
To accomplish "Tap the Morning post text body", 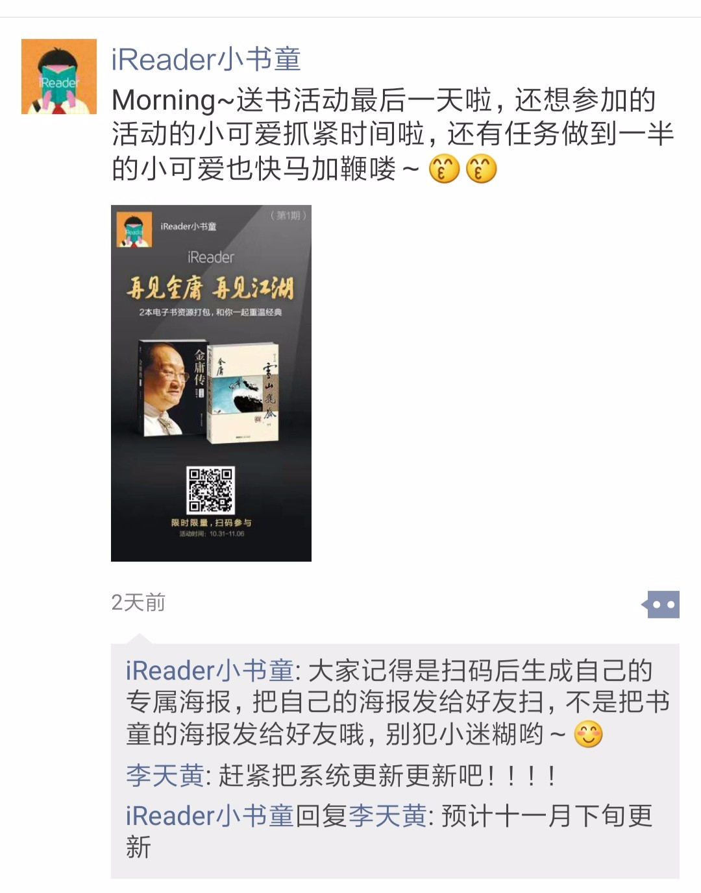I will click(393, 135).
